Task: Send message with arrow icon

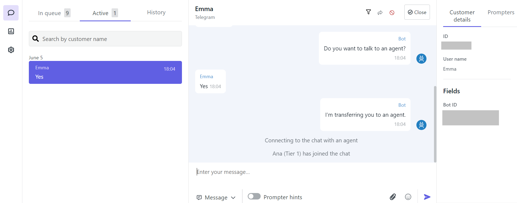Action: coord(427,197)
